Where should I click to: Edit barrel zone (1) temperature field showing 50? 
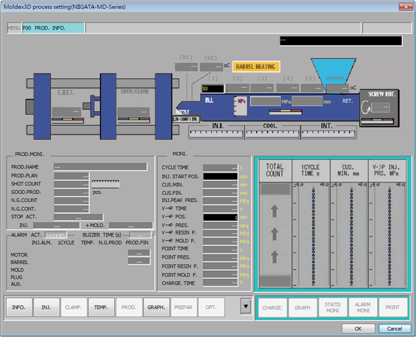(212, 88)
